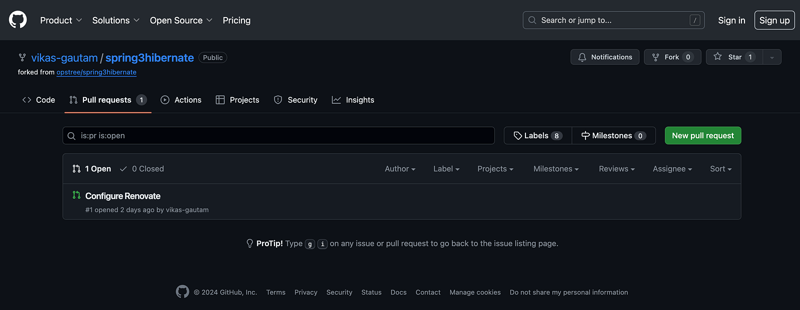Open the Author filter dropdown

(400, 169)
